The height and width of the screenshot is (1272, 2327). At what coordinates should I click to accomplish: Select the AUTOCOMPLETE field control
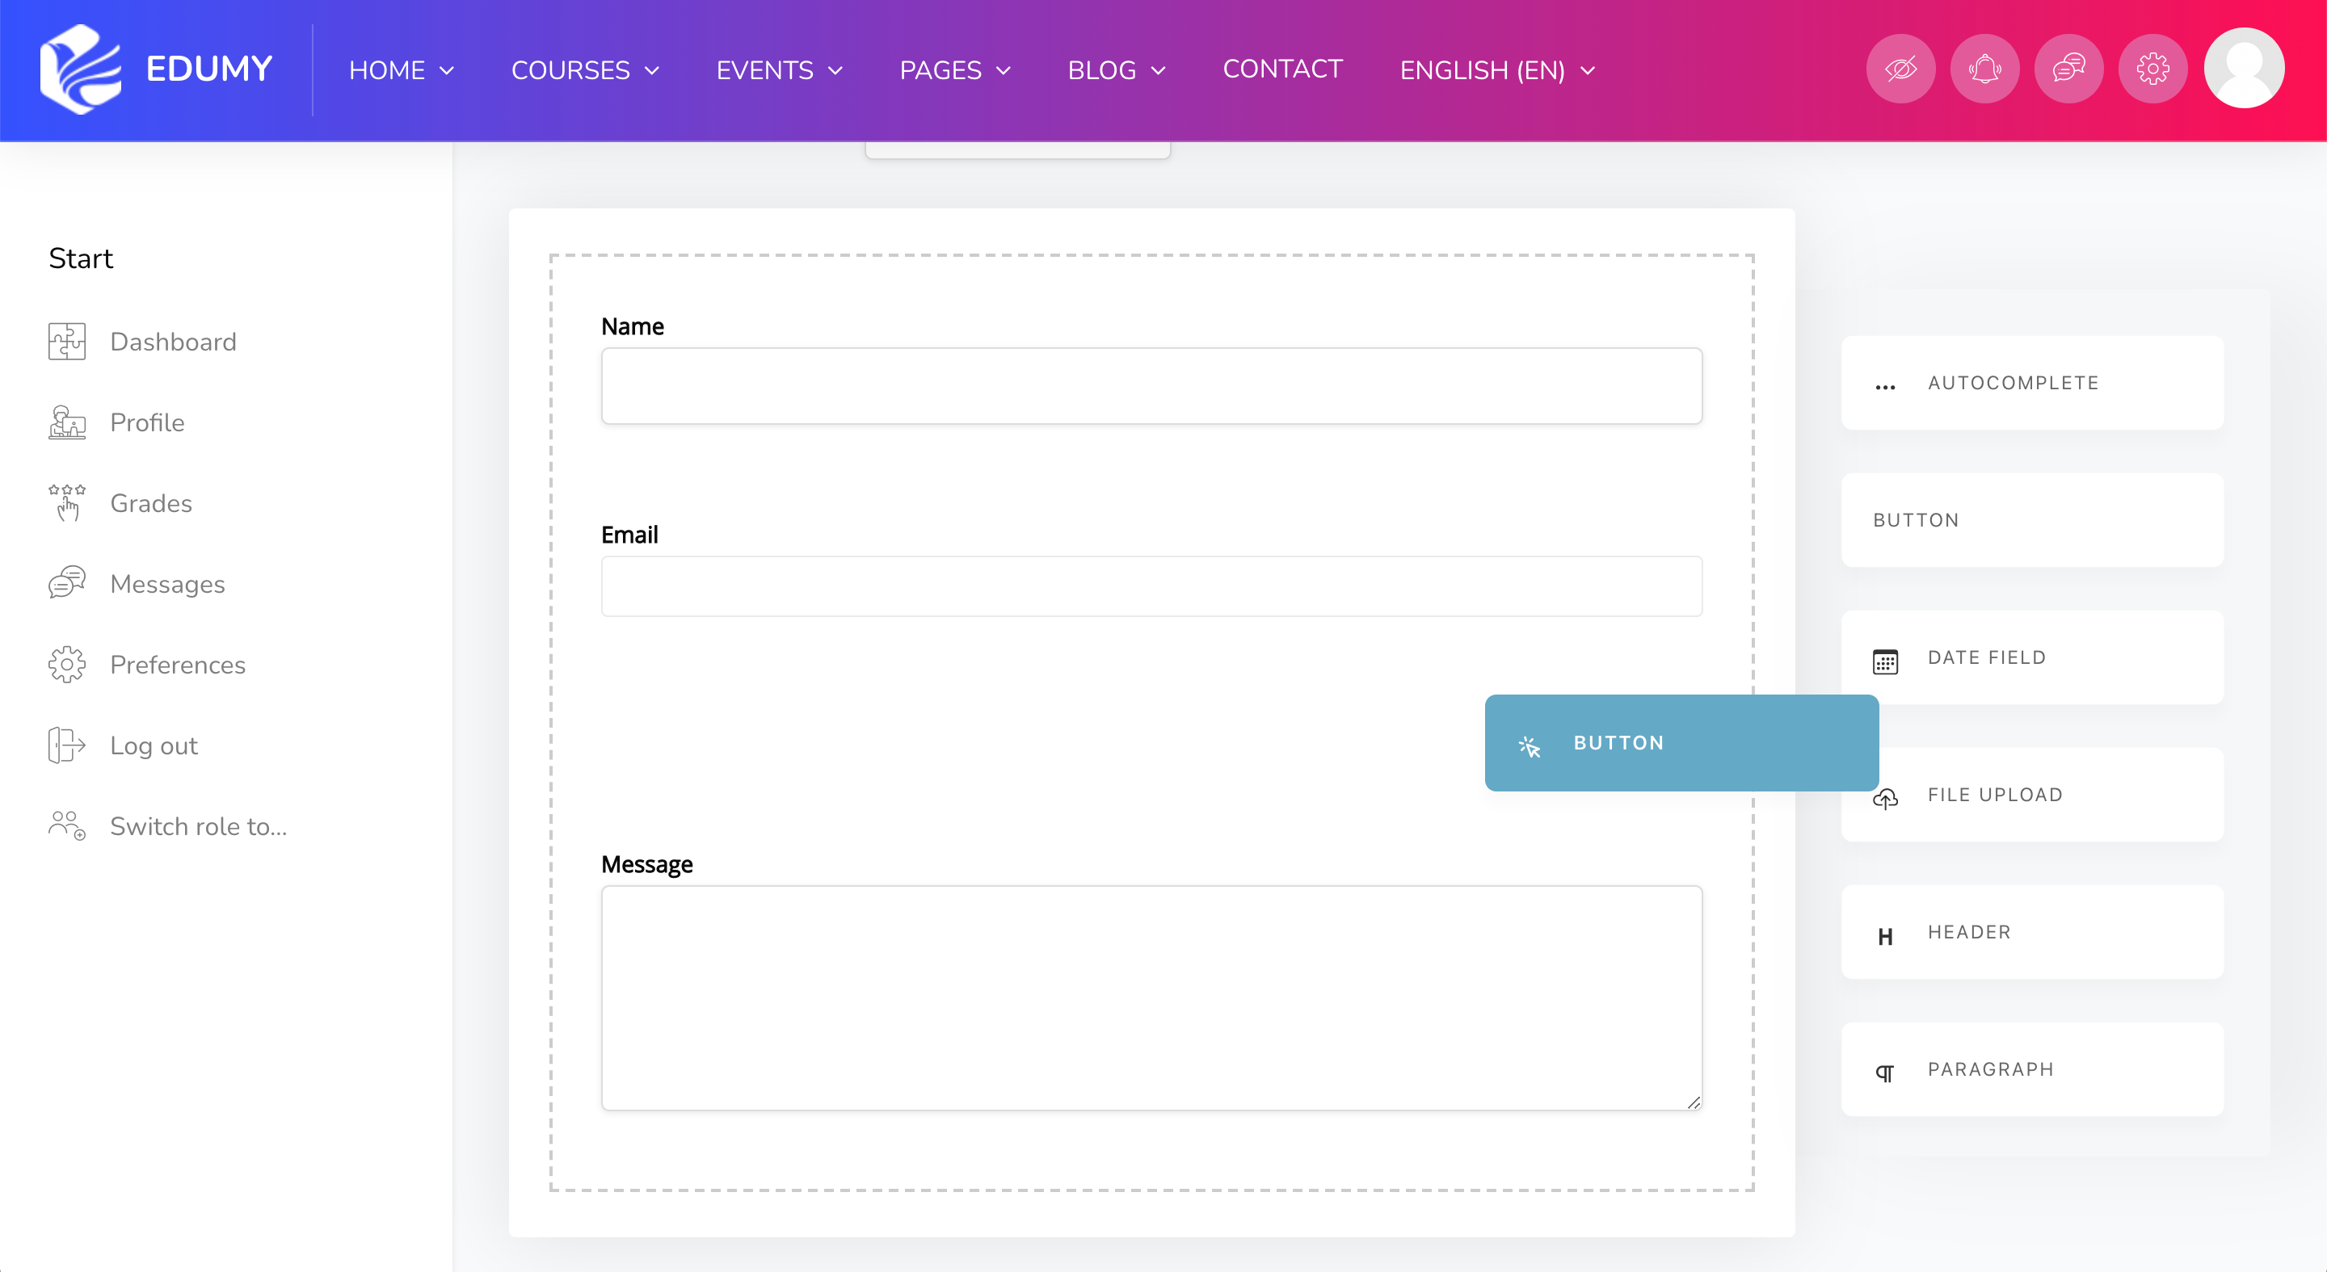pyautogui.click(x=2033, y=383)
